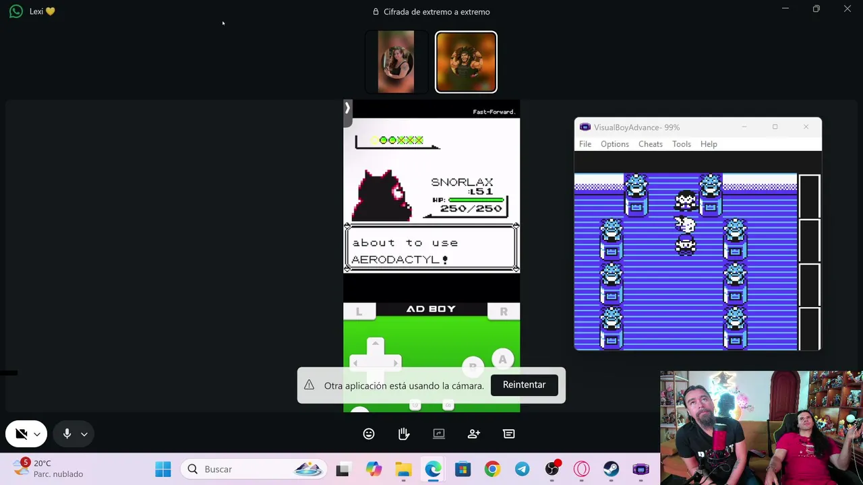Raise hand in the call
863x485 pixels.
click(x=404, y=434)
